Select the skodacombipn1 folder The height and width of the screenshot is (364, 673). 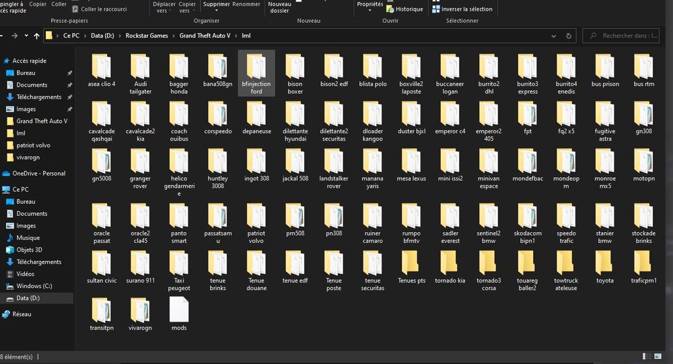click(528, 223)
